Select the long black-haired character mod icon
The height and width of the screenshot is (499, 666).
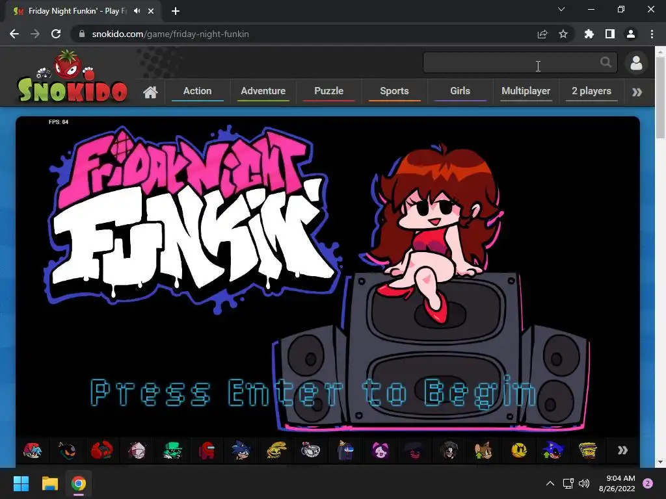point(449,450)
